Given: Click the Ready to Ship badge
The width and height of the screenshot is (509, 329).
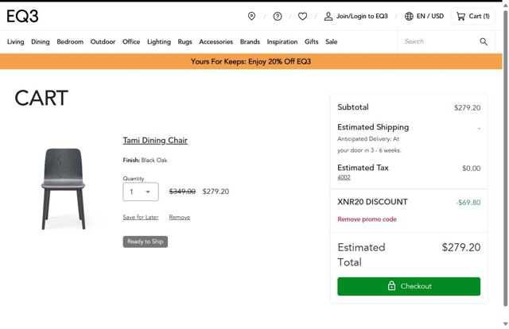Looking at the screenshot, I should tap(145, 242).
